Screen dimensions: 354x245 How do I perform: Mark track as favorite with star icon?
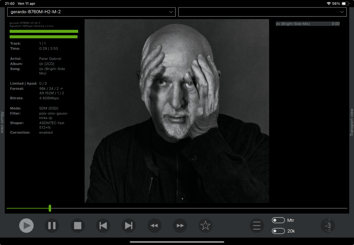[205, 226]
